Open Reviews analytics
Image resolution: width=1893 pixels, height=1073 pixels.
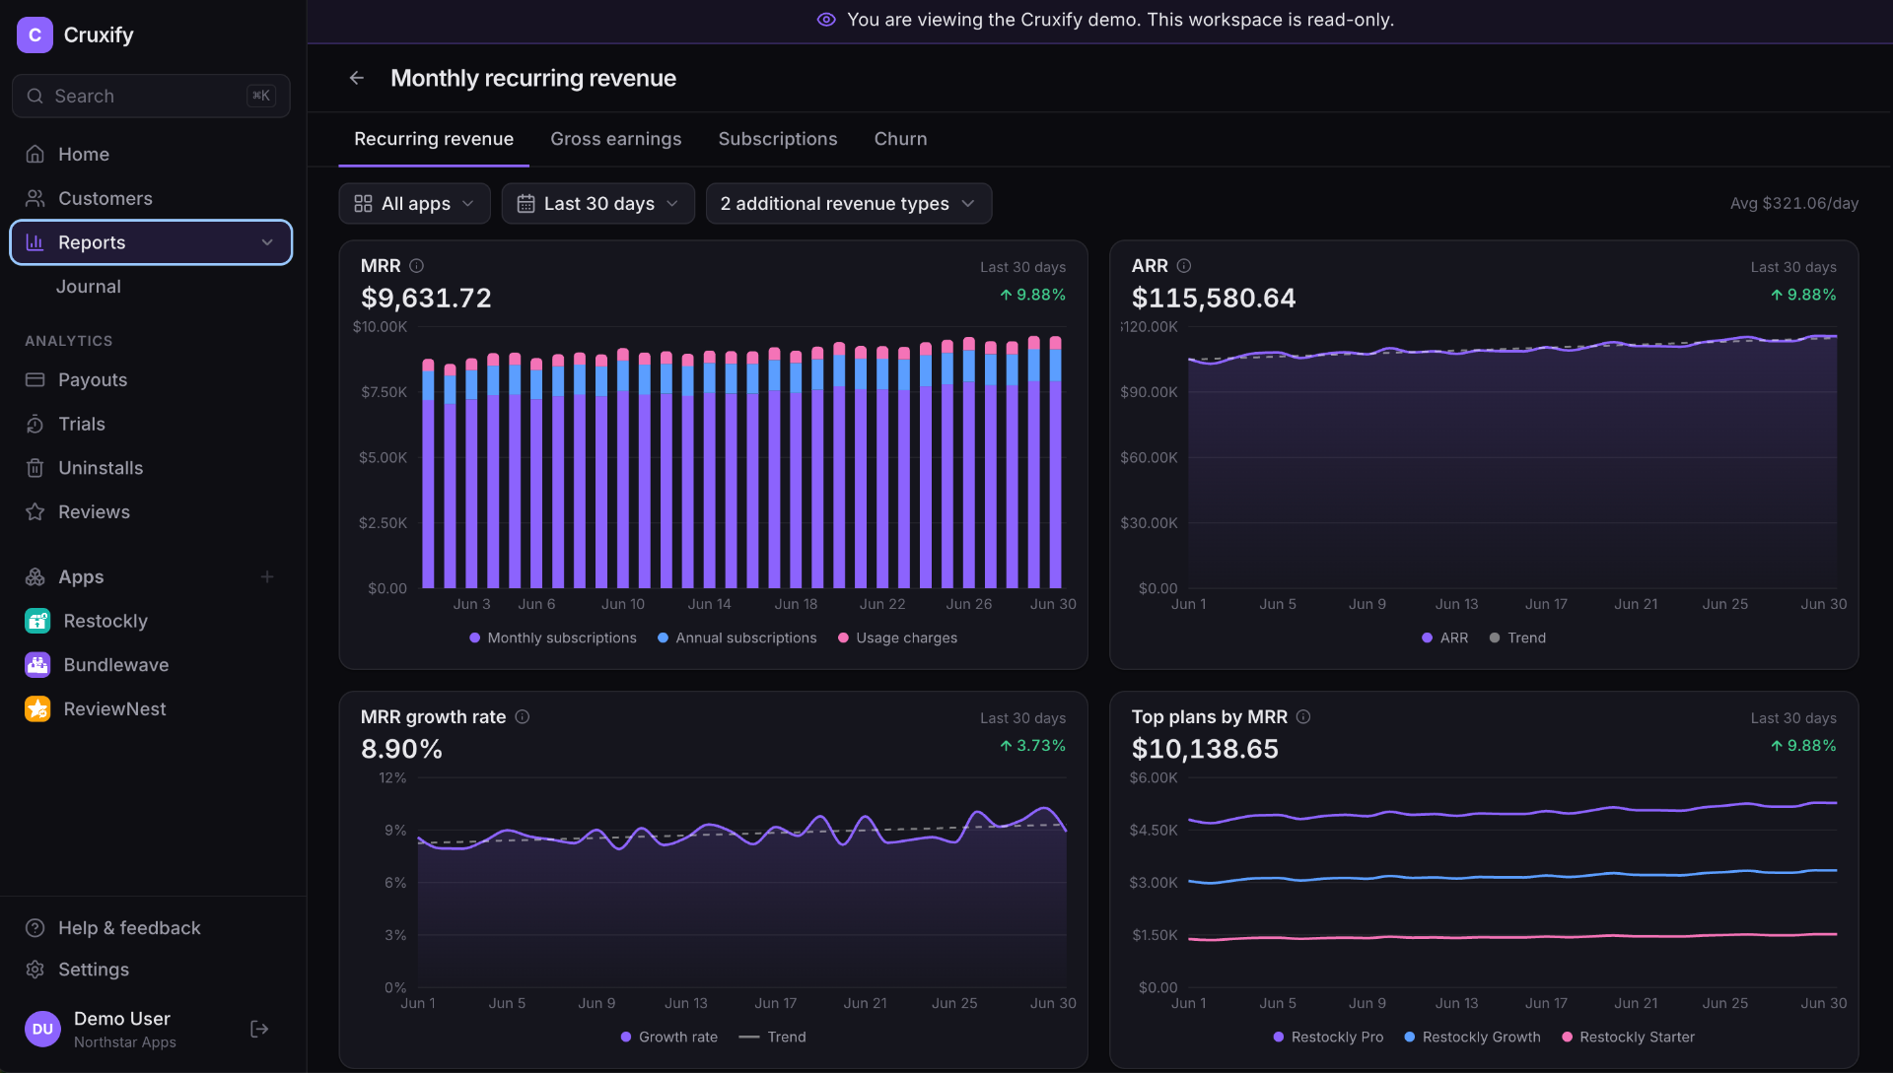coord(151,512)
